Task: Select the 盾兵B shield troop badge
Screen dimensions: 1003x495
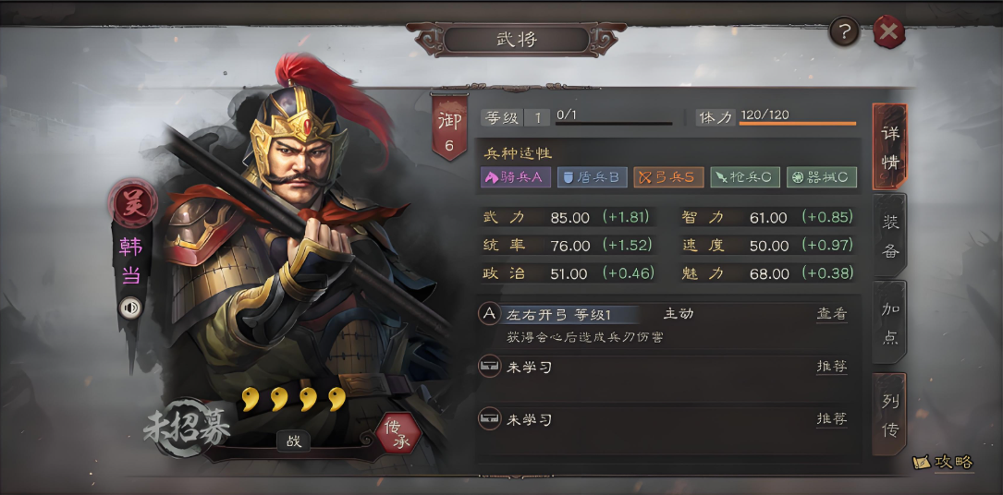Action: click(x=592, y=177)
